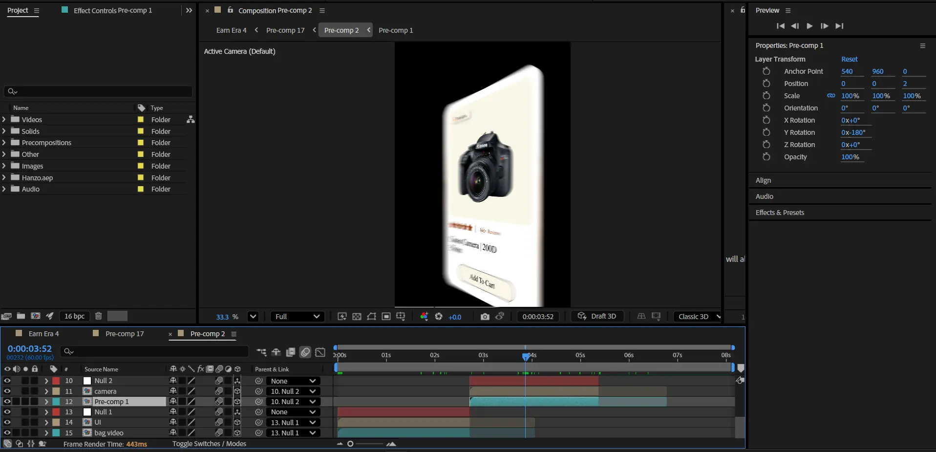Open the parent dropdown for the UI layer
This screenshot has height=452, width=936.
click(293, 422)
